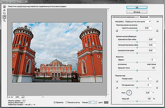Open the settings flyout menu icon
The height and width of the screenshot is (108, 165).
(x=157, y=21)
